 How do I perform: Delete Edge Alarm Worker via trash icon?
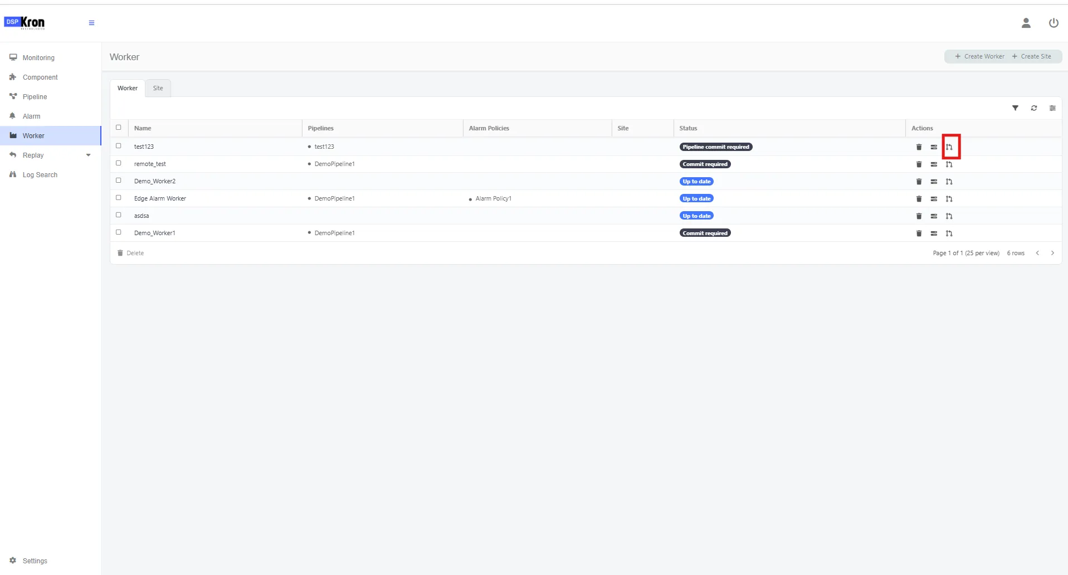click(919, 199)
